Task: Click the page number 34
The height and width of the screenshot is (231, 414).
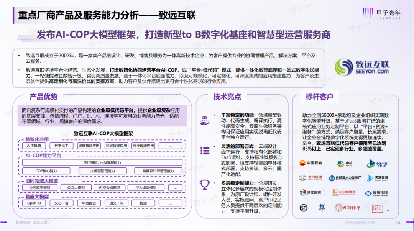Action: click(x=398, y=223)
